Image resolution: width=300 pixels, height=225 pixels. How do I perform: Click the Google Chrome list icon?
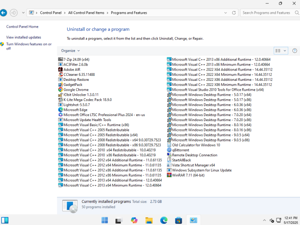[x=60, y=89]
